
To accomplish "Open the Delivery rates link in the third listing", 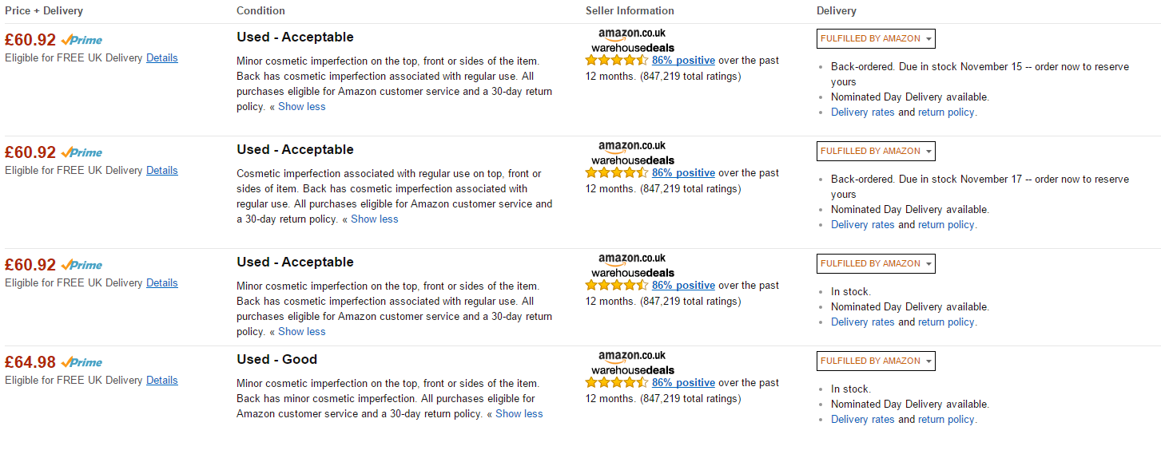I will pyautogui.click(x=863, y=322).
